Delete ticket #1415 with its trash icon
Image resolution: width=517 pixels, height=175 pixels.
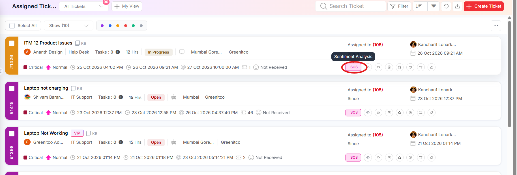pos(389,113)
